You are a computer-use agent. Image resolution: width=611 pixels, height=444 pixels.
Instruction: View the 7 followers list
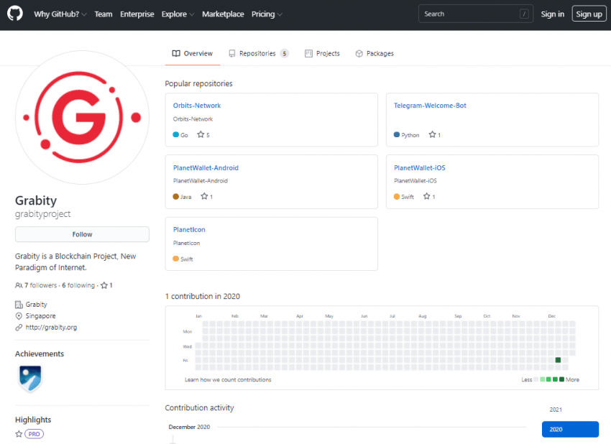(40, 285)
